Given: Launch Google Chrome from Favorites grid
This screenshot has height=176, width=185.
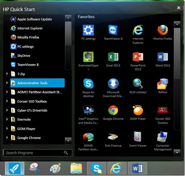Looking at the screenshot, I should click(x=113, y=110).
